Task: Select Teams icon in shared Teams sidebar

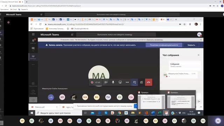Action: (33, 57)
